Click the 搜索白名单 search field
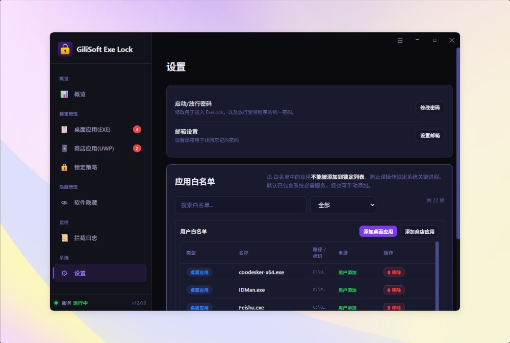Screen dimensions: 510x343 tap(240, 205)
